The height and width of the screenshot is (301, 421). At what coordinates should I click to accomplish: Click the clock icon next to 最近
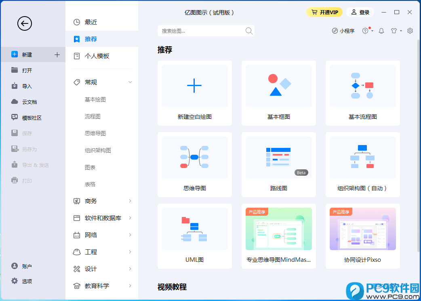(x=77, y=22)
